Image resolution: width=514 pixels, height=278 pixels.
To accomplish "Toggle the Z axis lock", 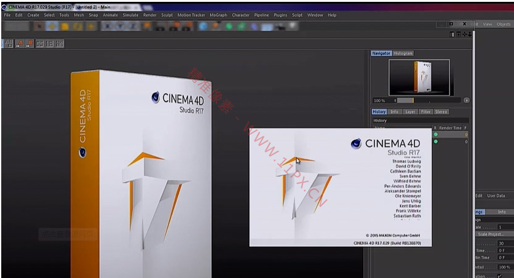I will (133, 26).
